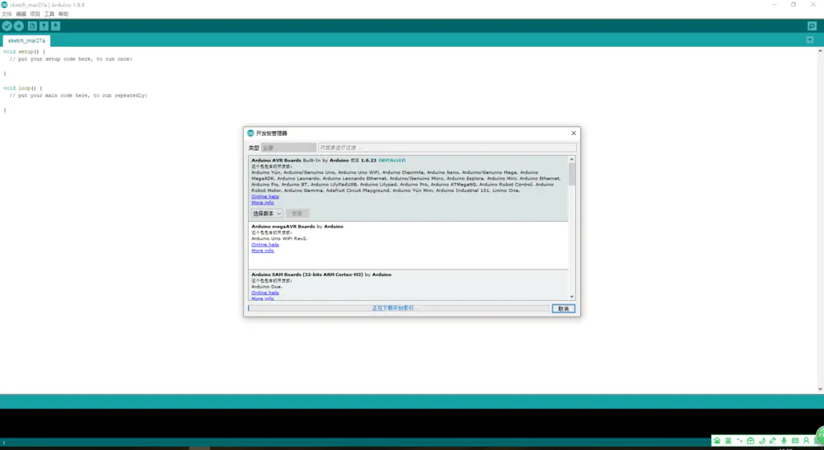Image resolution: width=824 pixels, height=450 pixels.
Task: Open the 类型 type dropdown in Boards Manager
Action: pos(288,148)
